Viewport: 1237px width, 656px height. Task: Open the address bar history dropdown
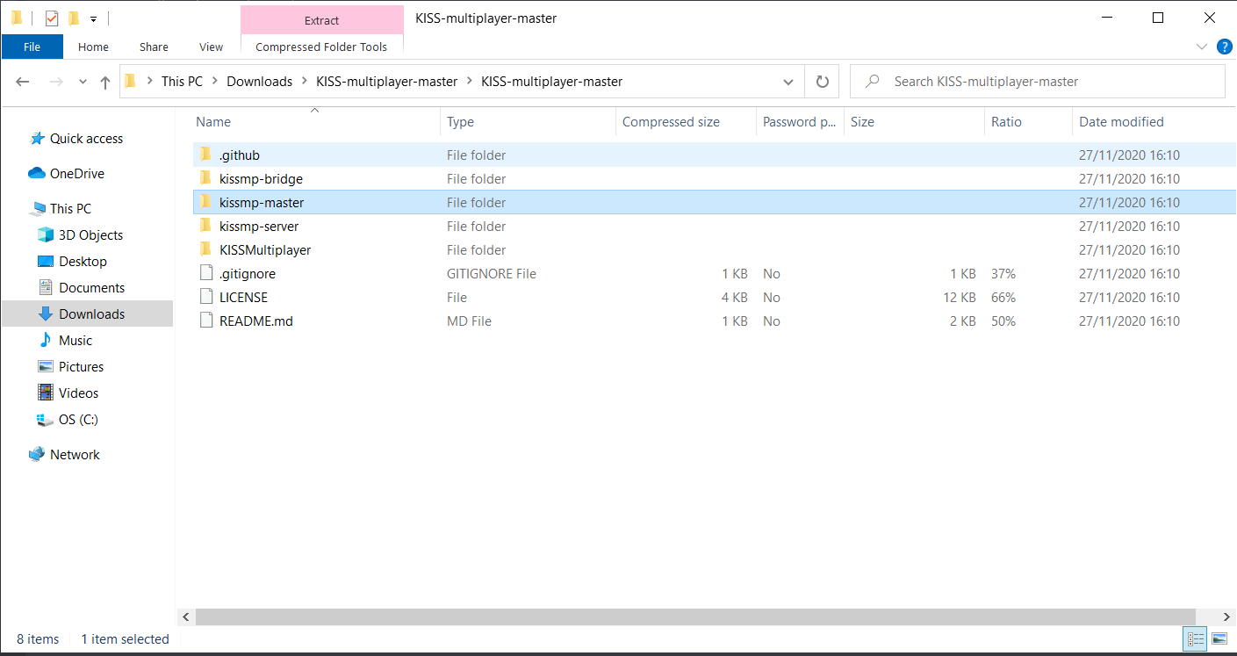(788, 82)
